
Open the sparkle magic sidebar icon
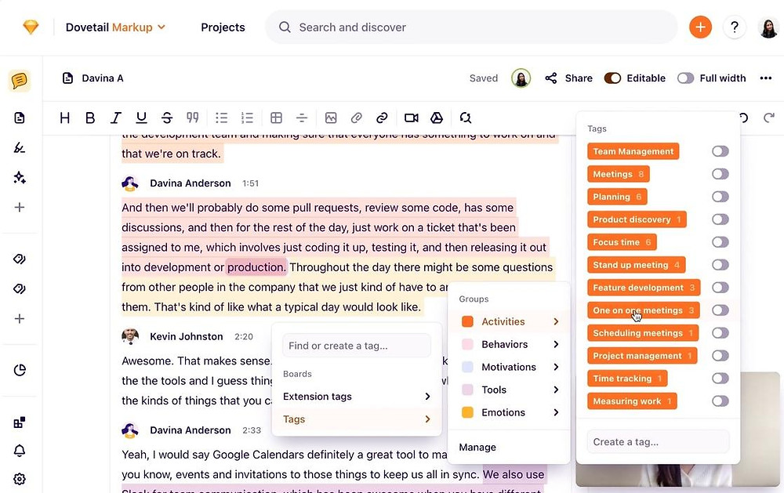(20, 177)
